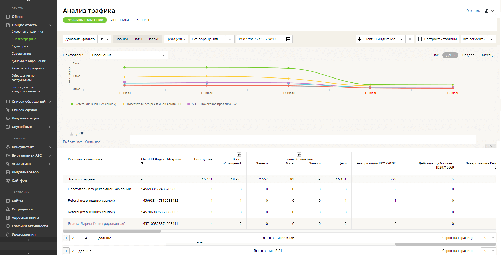Click the Графики активности clock icon
Image resolution: width=501 pixels, height=255 pixels.
tap(8, 226)
